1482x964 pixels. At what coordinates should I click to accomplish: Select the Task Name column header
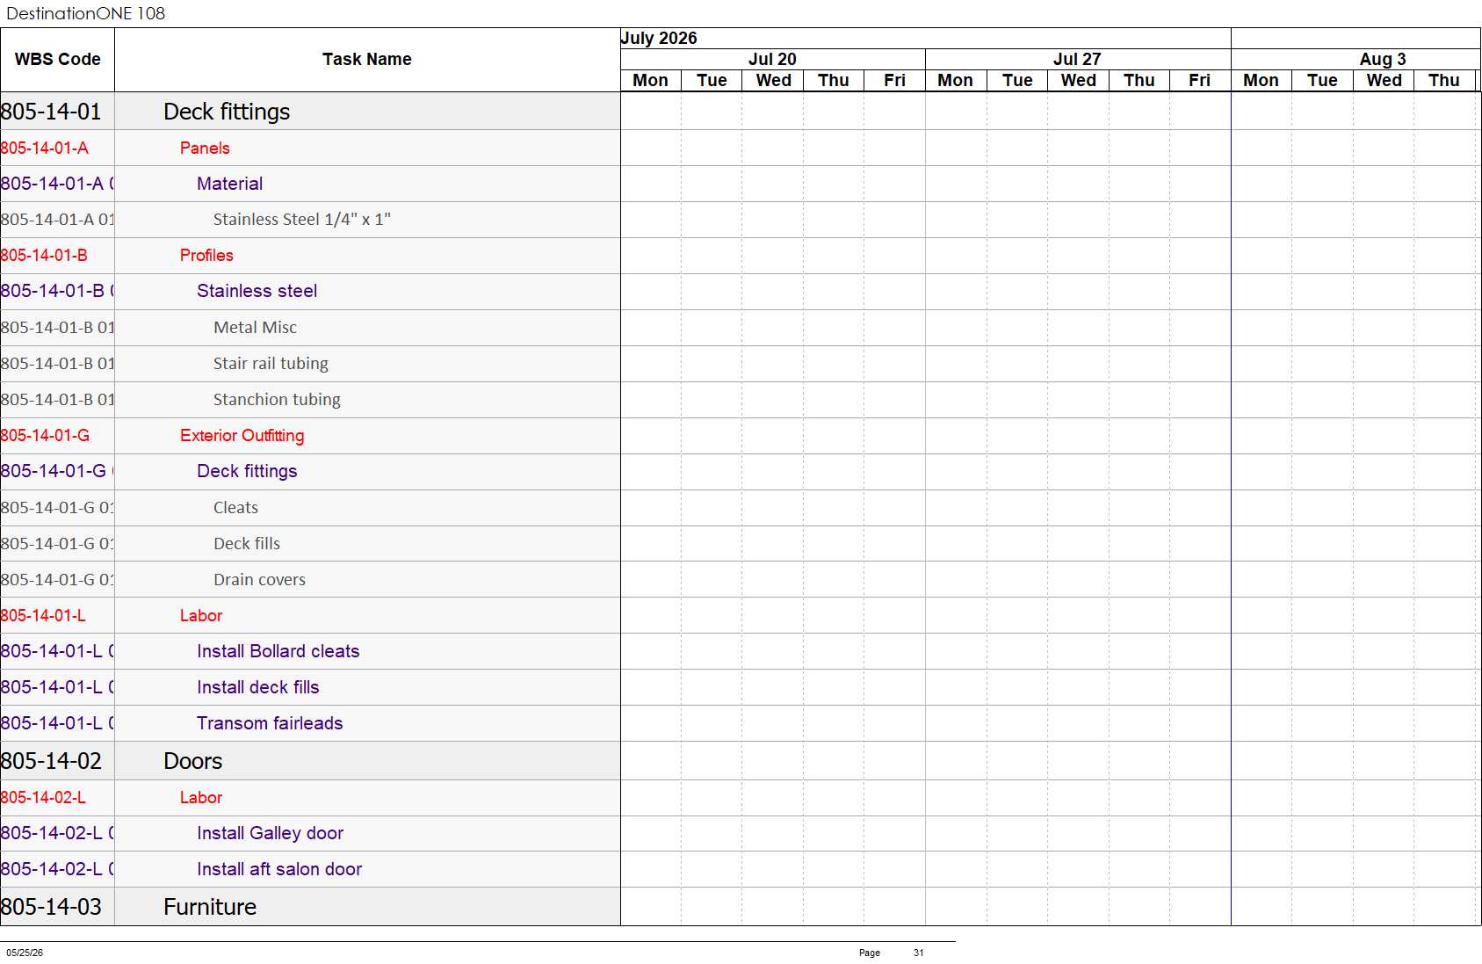367,60
